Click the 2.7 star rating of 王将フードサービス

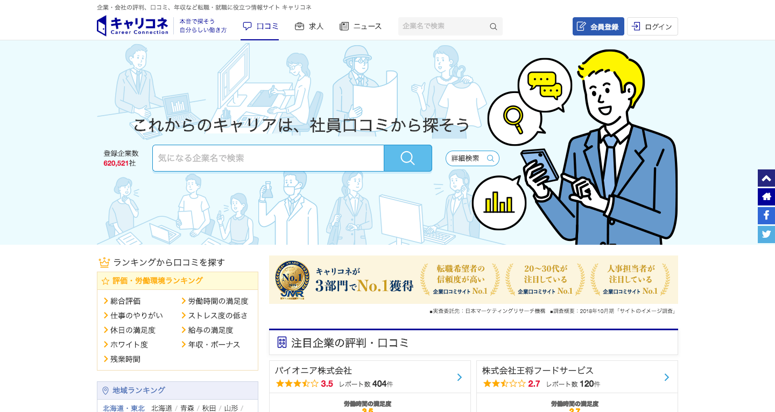click(512, 384)
